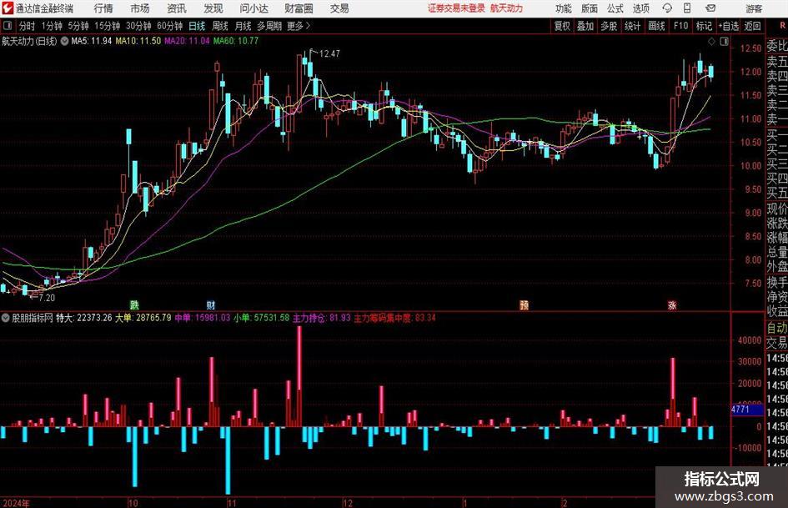
Task: Open the 交易 menu
Action: (x=339, y=8)
